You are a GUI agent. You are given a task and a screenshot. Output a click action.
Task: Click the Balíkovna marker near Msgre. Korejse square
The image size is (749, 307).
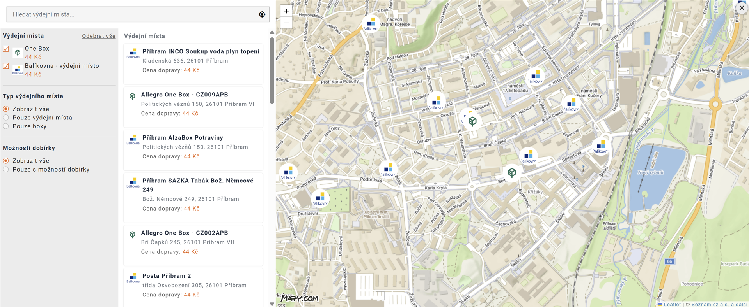pyautogui.click(x=371, y=23)
